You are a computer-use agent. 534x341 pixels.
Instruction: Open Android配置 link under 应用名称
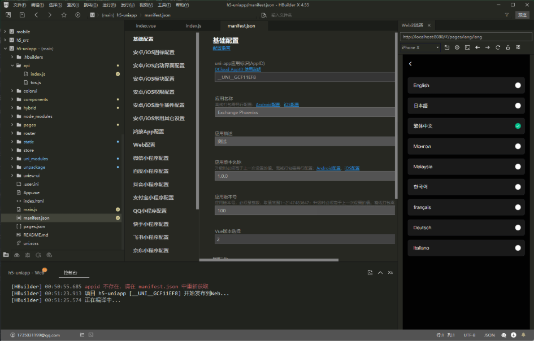pos(268,104)
